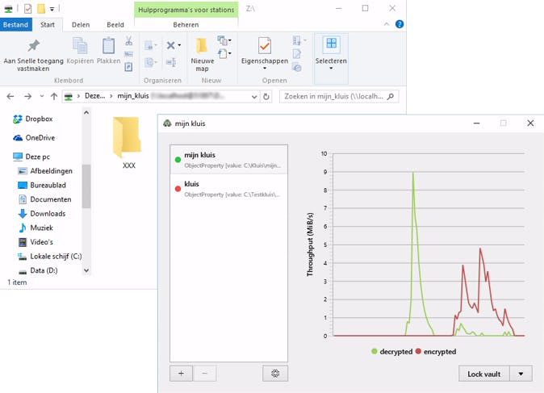
Task: Click mijn_kluis in address breadcrumb
Action: pyautogui.click(x=133, y=96)
